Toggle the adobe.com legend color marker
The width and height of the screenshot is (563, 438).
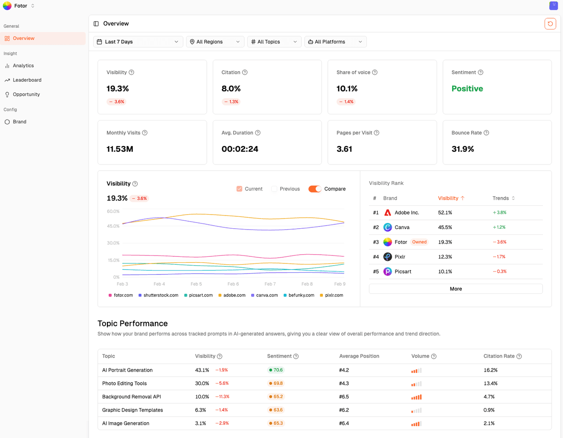click(220, 296)
